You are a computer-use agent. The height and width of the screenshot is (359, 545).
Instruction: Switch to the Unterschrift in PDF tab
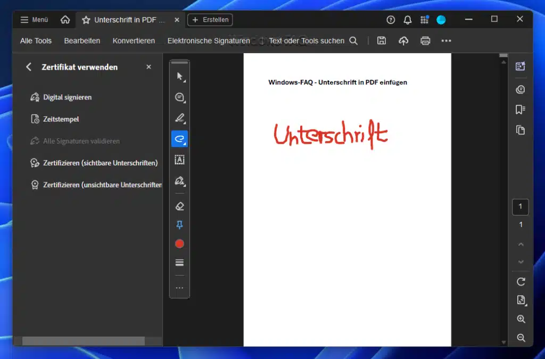129,20
